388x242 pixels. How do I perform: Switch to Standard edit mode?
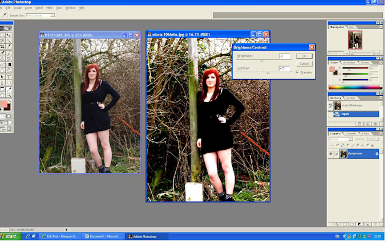click(x=2, y=116)
